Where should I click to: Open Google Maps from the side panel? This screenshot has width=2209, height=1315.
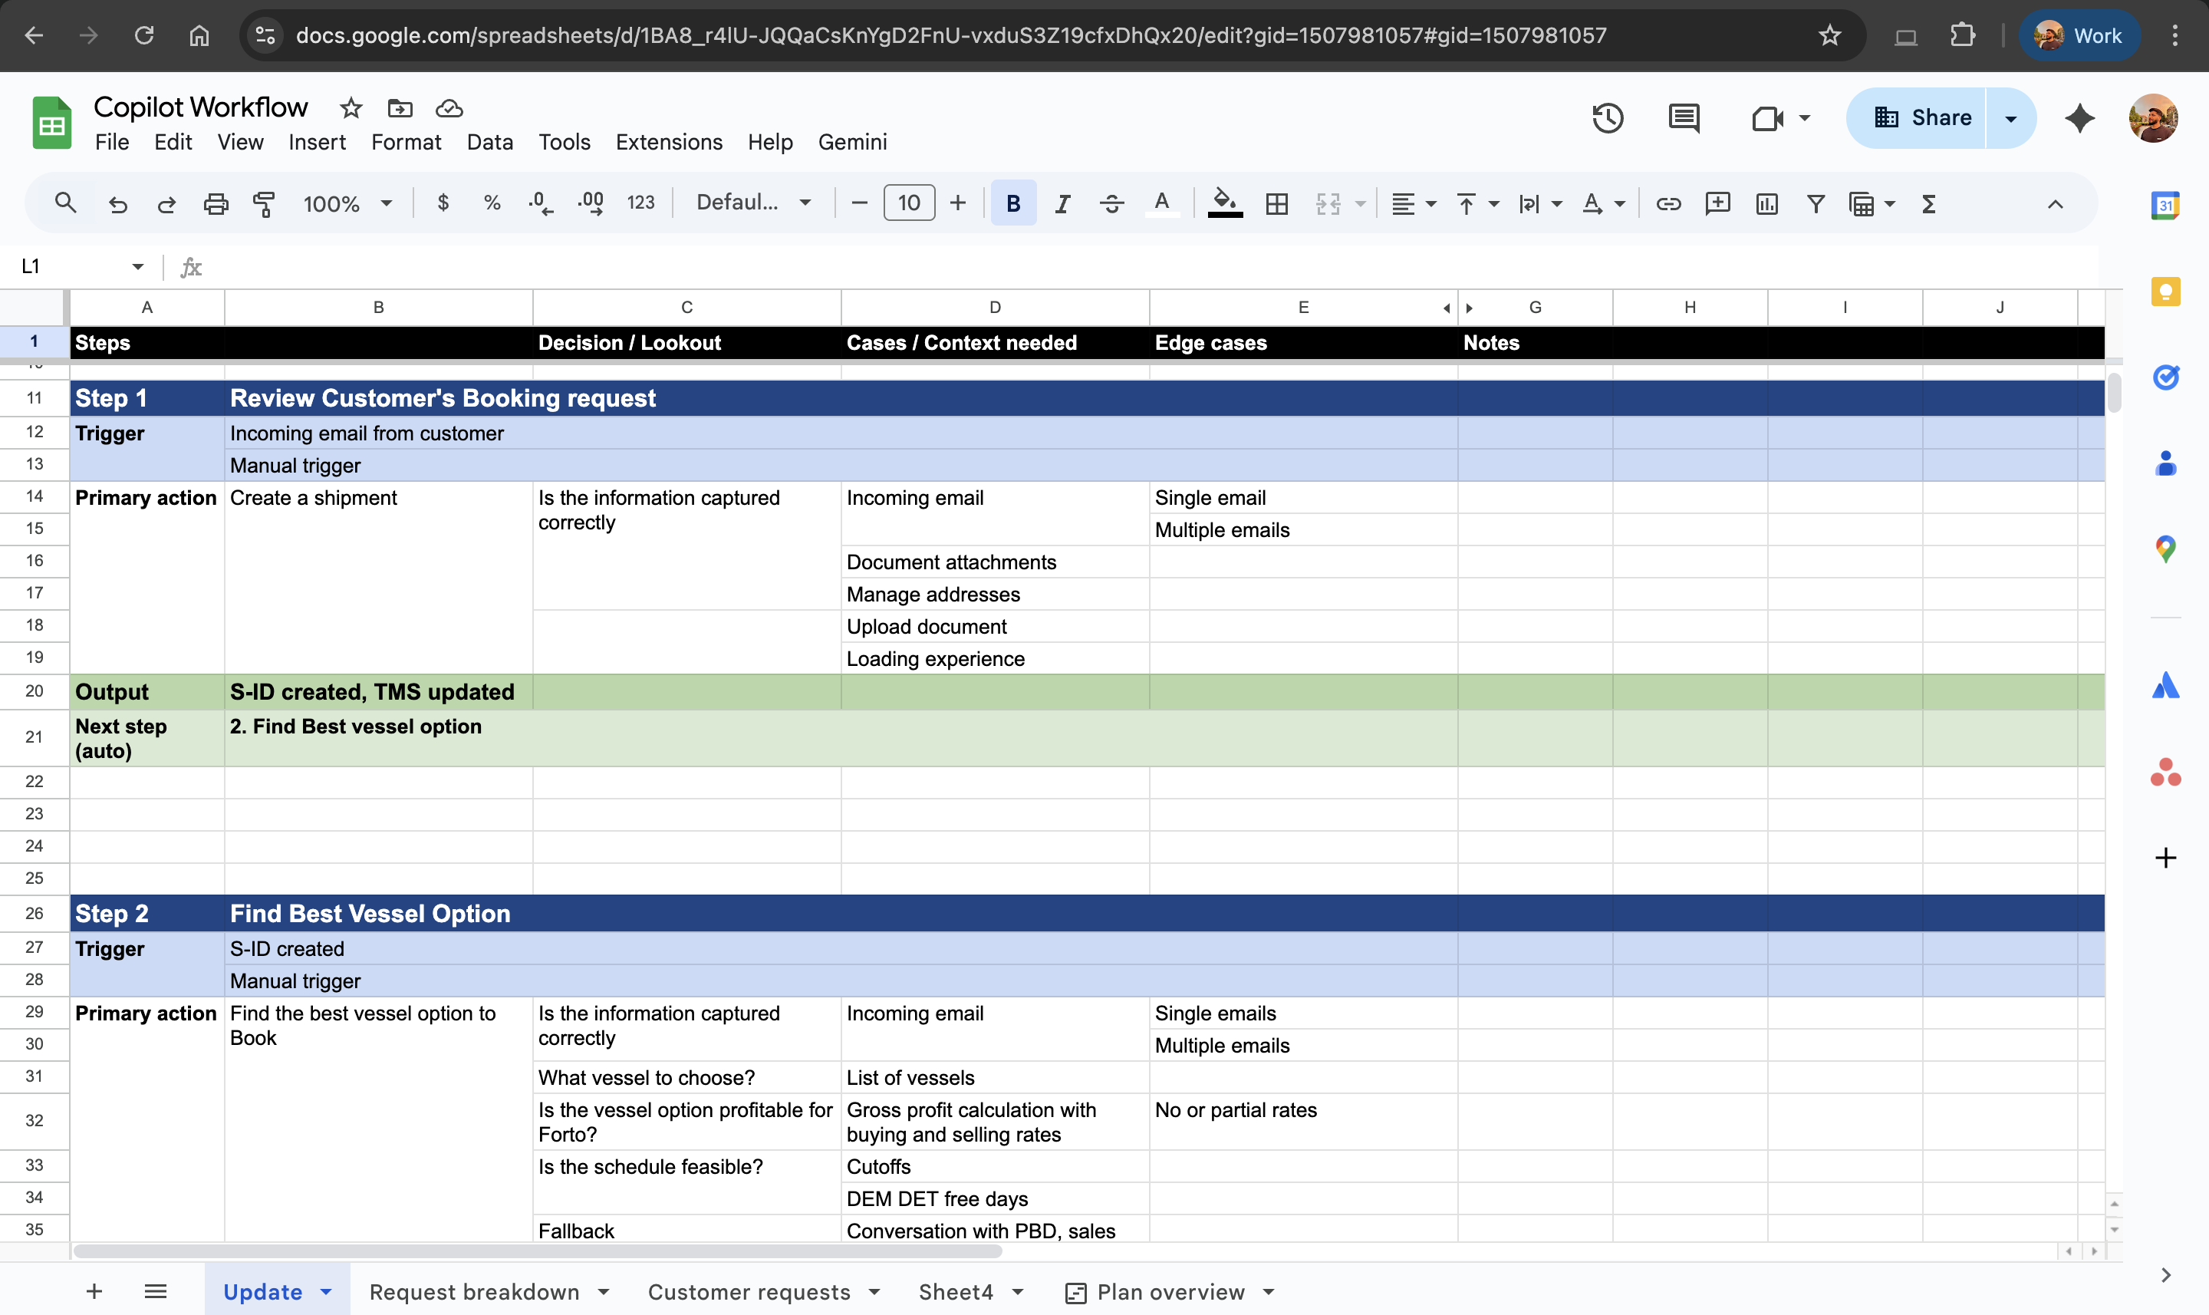coord(2167,549)
